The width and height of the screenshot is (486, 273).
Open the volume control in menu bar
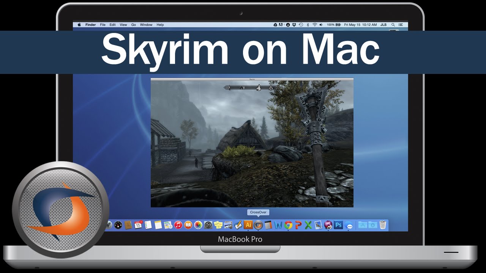pyautogui.click(x=321, y=25)
